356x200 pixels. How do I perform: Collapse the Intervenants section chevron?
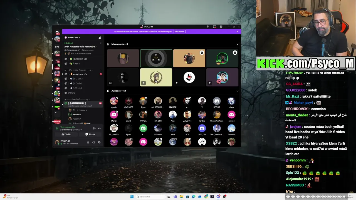pyautogui.click(x=237, y=44)
